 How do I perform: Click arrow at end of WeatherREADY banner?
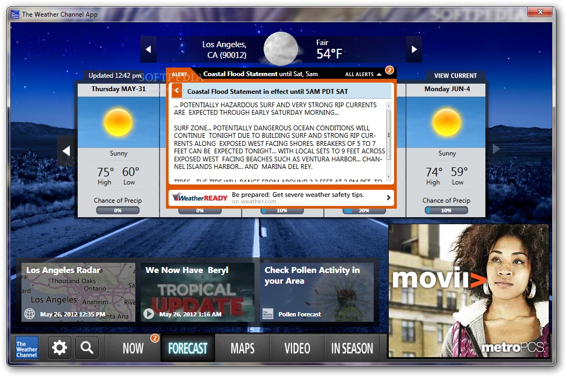click(x=388, y=197)
